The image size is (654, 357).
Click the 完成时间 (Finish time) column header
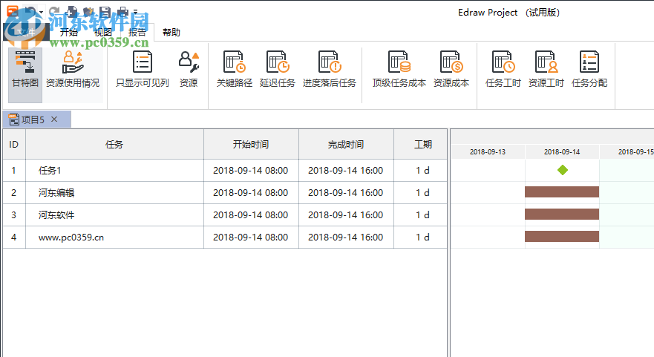click(x=346, y=144)
